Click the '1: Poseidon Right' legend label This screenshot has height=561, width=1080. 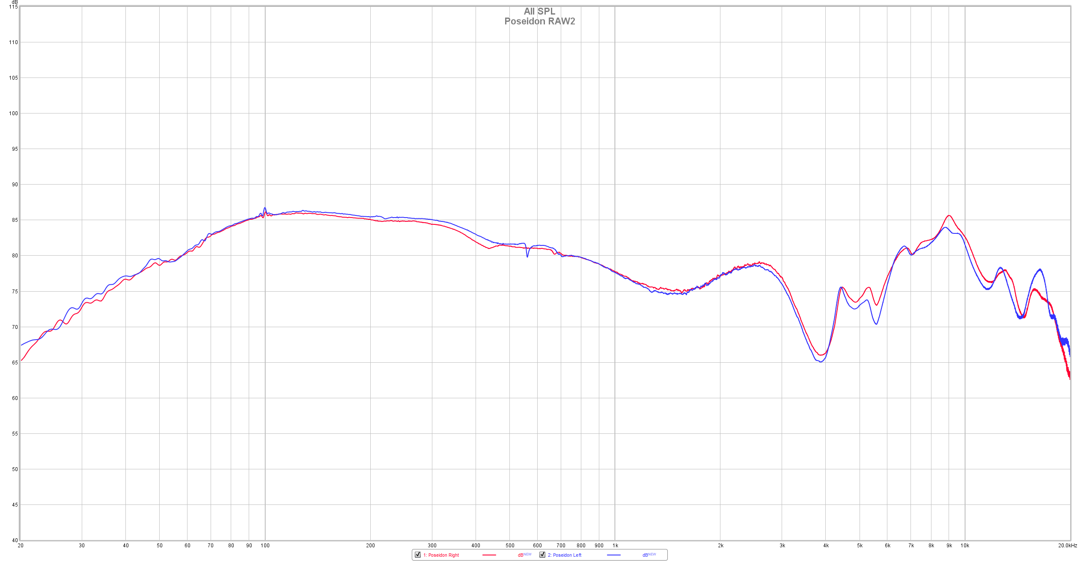[441, 555]
